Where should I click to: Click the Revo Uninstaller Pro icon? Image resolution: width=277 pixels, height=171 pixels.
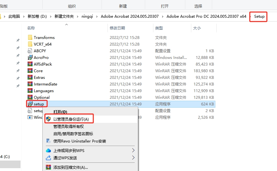(x=48, y=141)
